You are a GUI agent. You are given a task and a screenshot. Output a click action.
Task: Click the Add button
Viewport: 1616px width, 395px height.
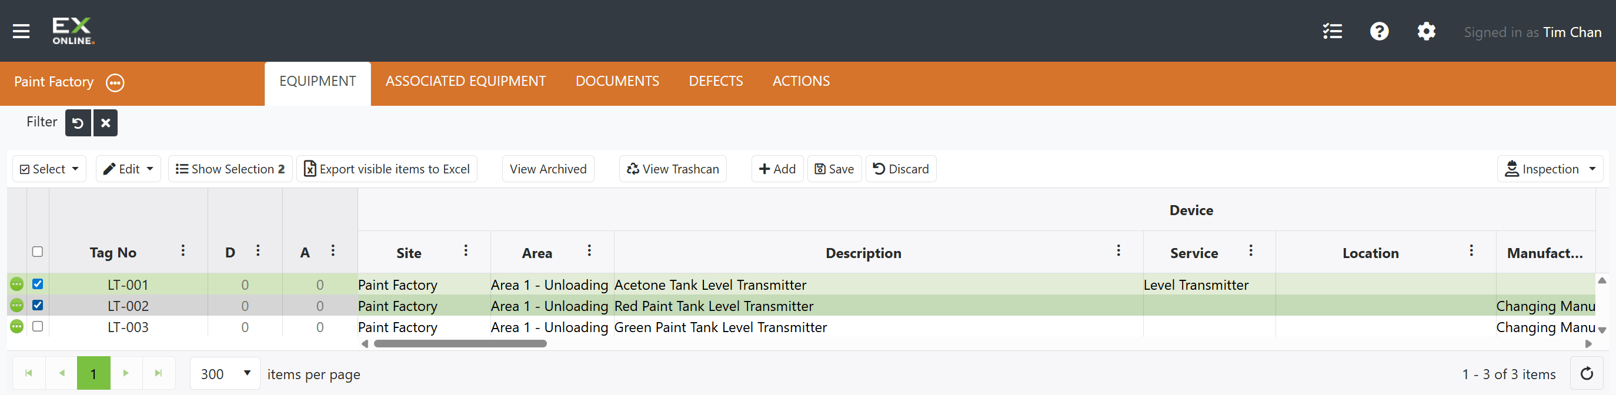click(x=777, y=169)
